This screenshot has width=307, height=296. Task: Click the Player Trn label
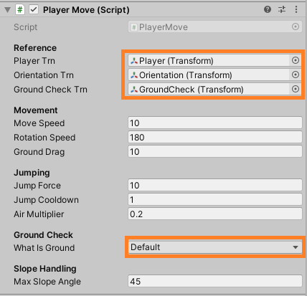[x=34, y=61]
